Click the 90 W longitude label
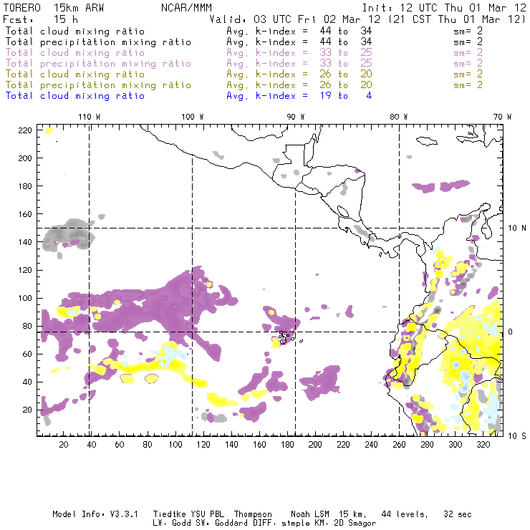530x530 pixels. tap(296, 117)
